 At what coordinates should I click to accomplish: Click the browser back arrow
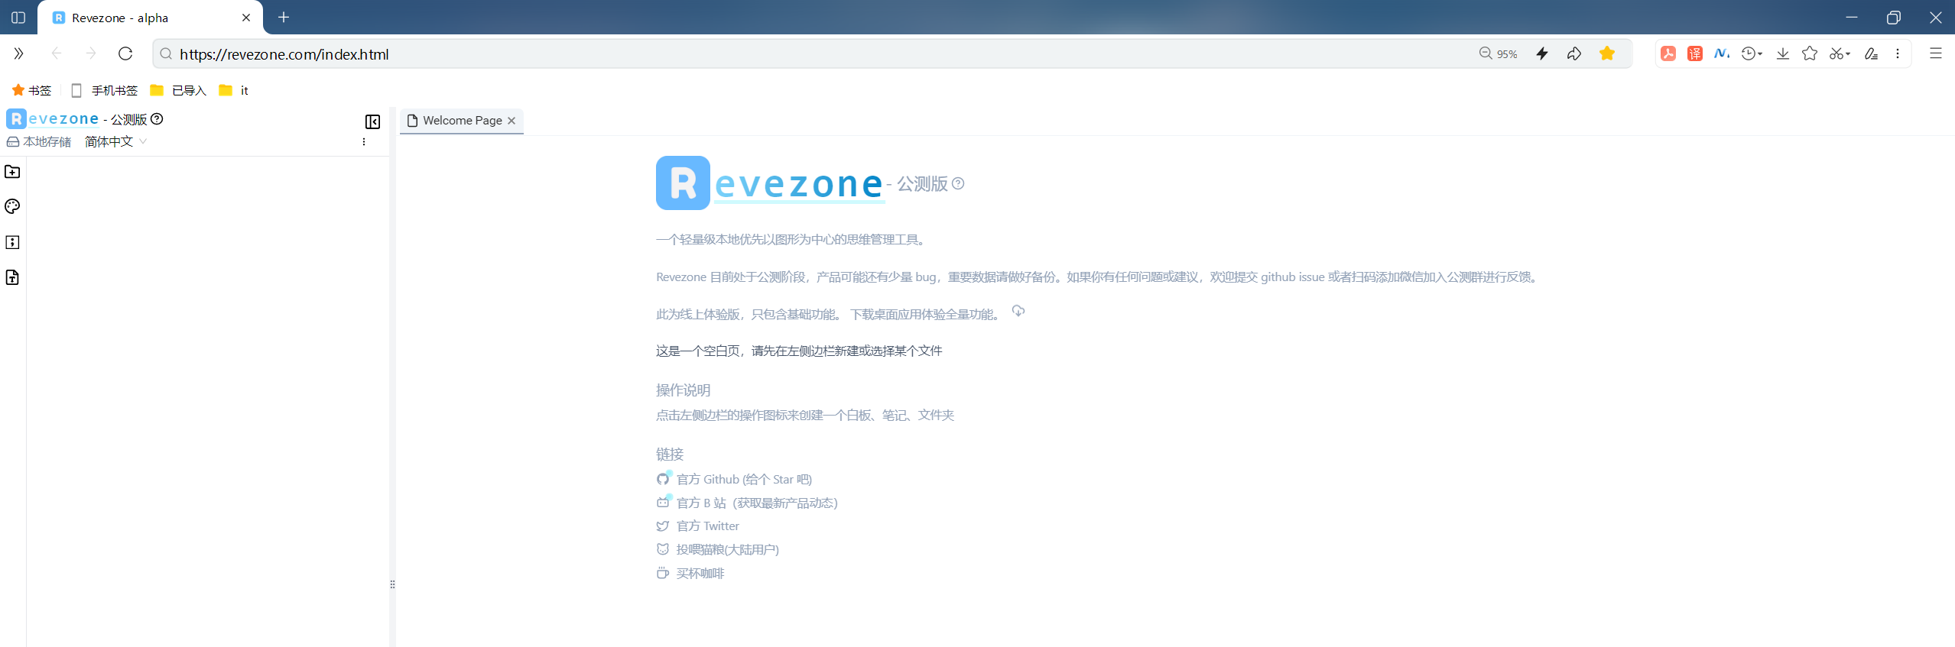point(56,53)
